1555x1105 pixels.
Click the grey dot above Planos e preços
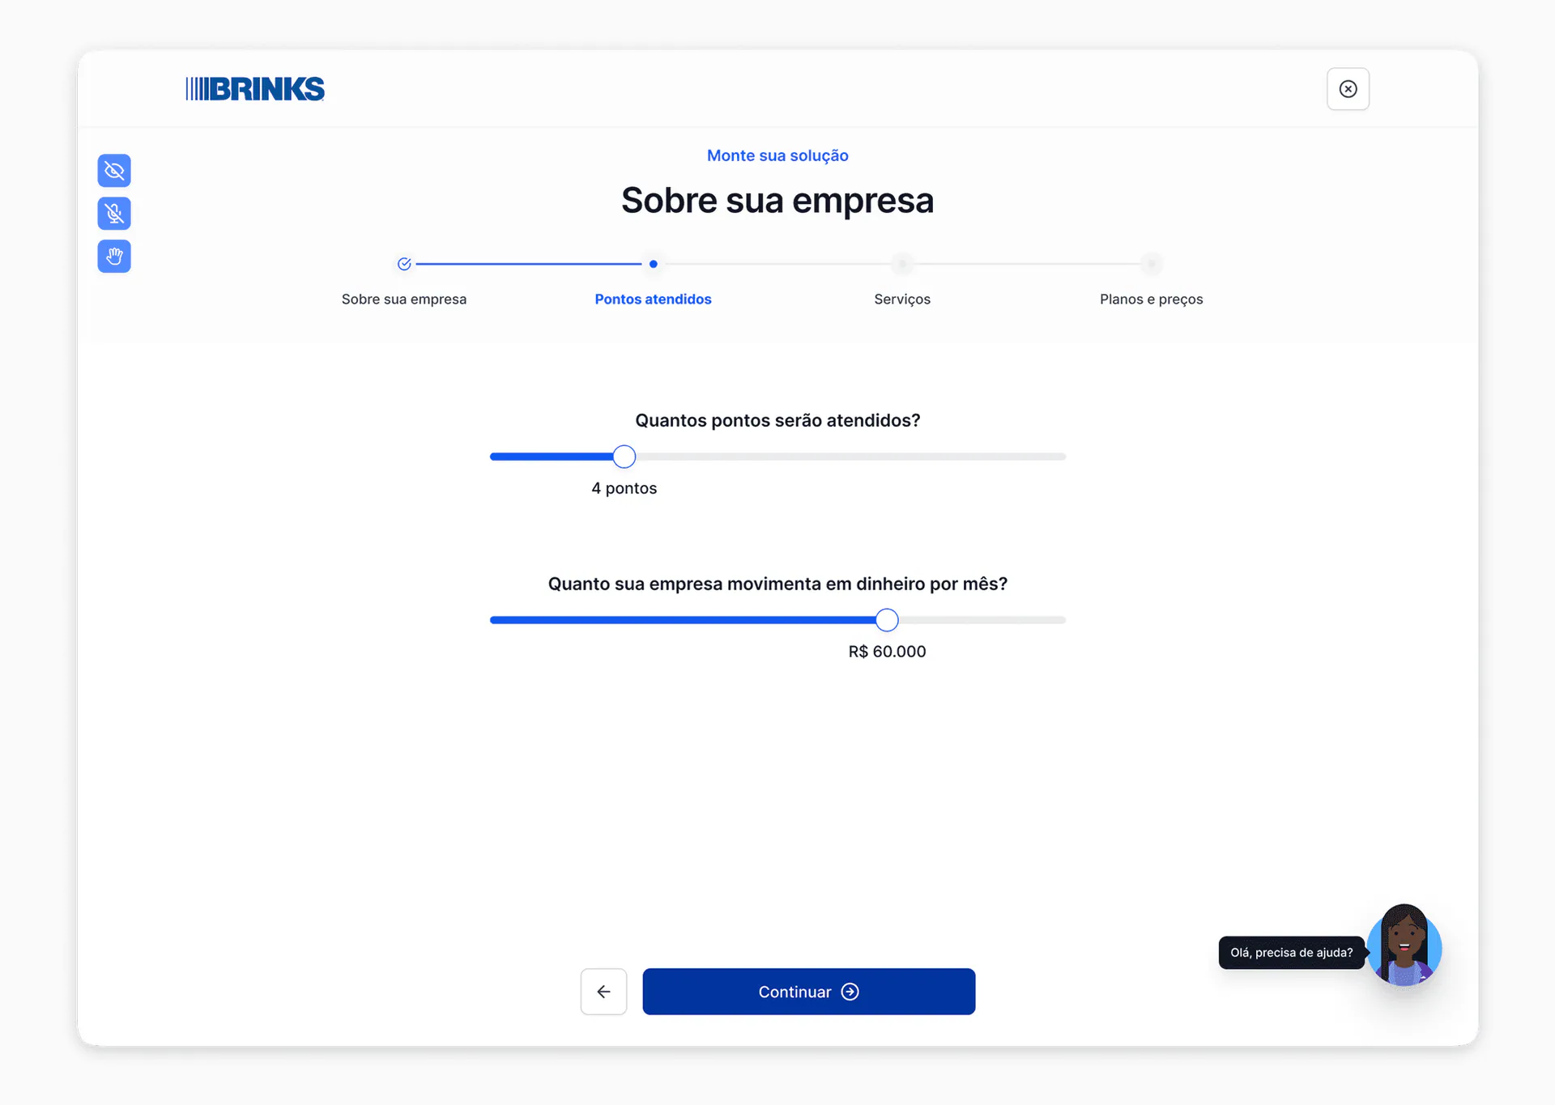click(x=1151, y=264)
